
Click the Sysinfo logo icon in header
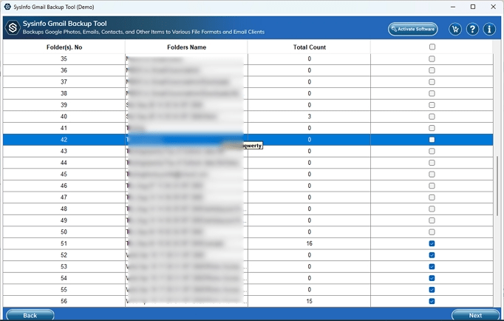click(13, 28)
